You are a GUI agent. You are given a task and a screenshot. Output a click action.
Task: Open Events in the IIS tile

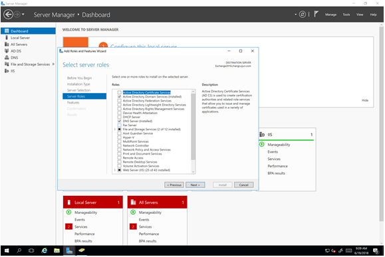[x=273, y=152]
